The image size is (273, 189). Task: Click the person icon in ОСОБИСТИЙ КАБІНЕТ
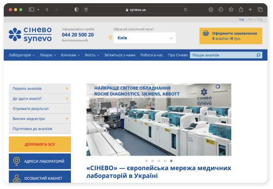tap(17, 178)
